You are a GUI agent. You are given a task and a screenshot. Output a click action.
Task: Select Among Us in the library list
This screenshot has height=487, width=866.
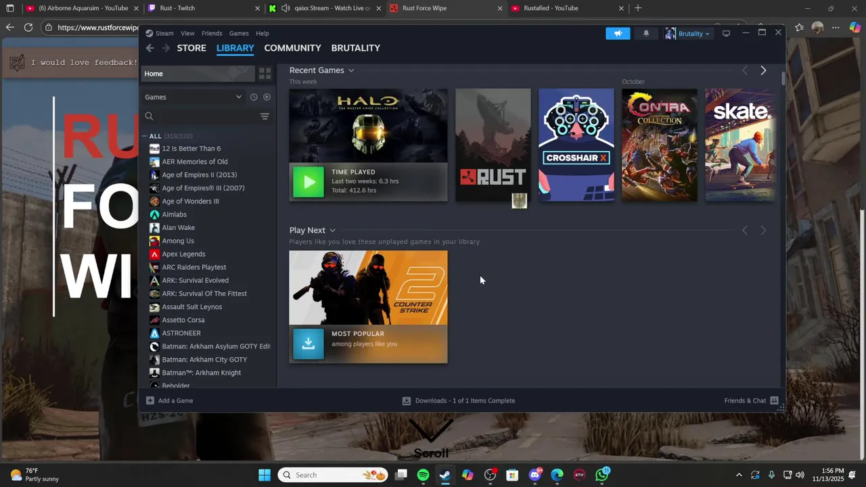pos(178,241)
